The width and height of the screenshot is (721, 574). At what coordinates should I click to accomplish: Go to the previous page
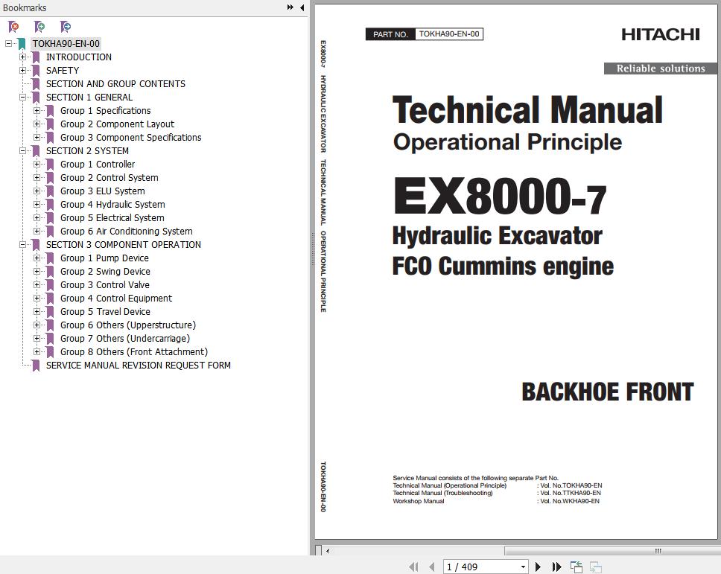pos(432,567)
